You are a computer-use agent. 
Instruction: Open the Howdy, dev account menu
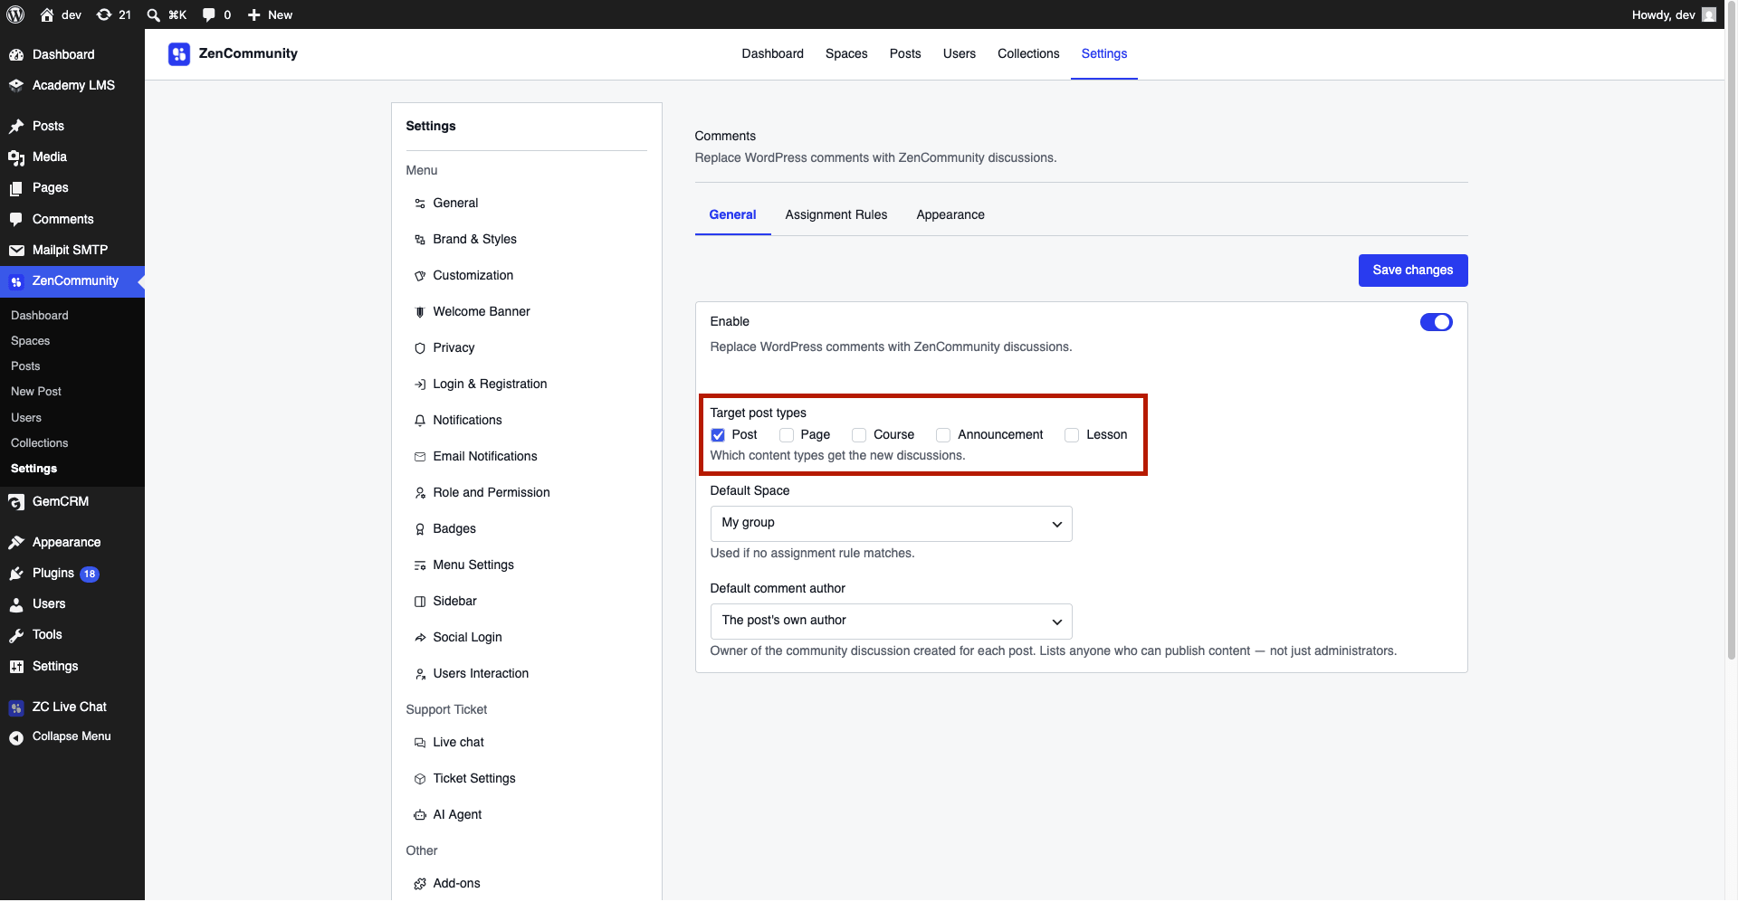[1674, 14]
